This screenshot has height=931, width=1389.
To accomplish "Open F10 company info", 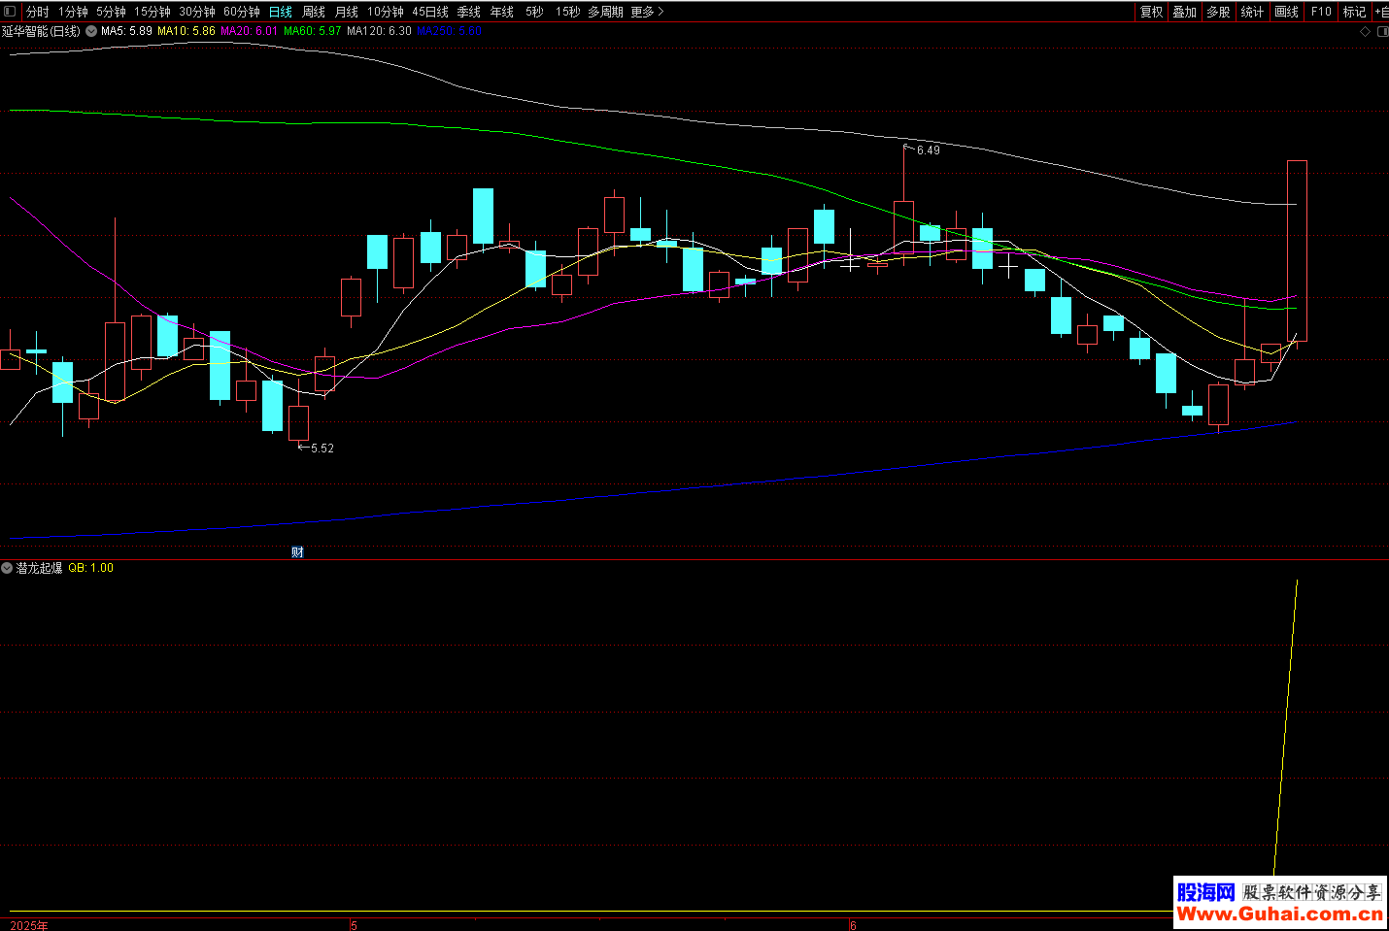I will coord(1321,12).
